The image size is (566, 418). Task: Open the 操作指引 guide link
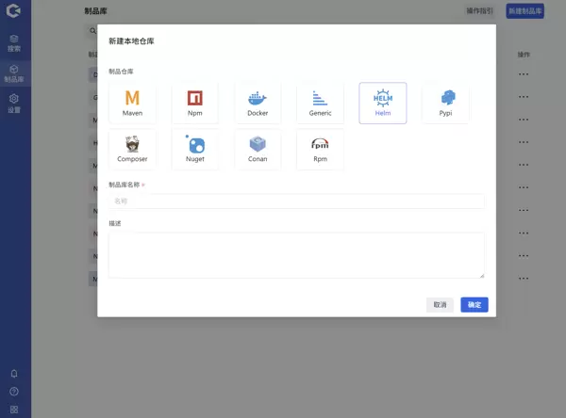click(479, 11)
